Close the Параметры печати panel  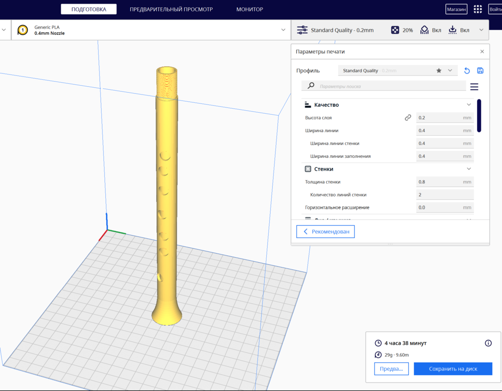coord(482,51)
